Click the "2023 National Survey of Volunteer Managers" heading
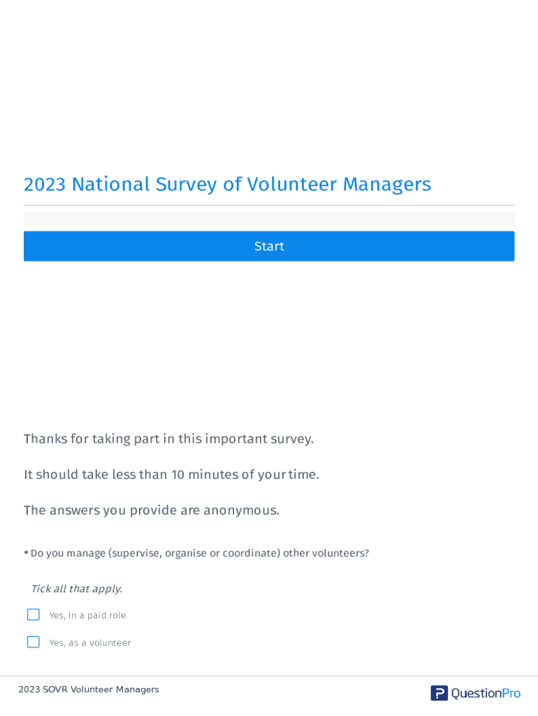Screen dimensions: 538x716 point(227,184)
